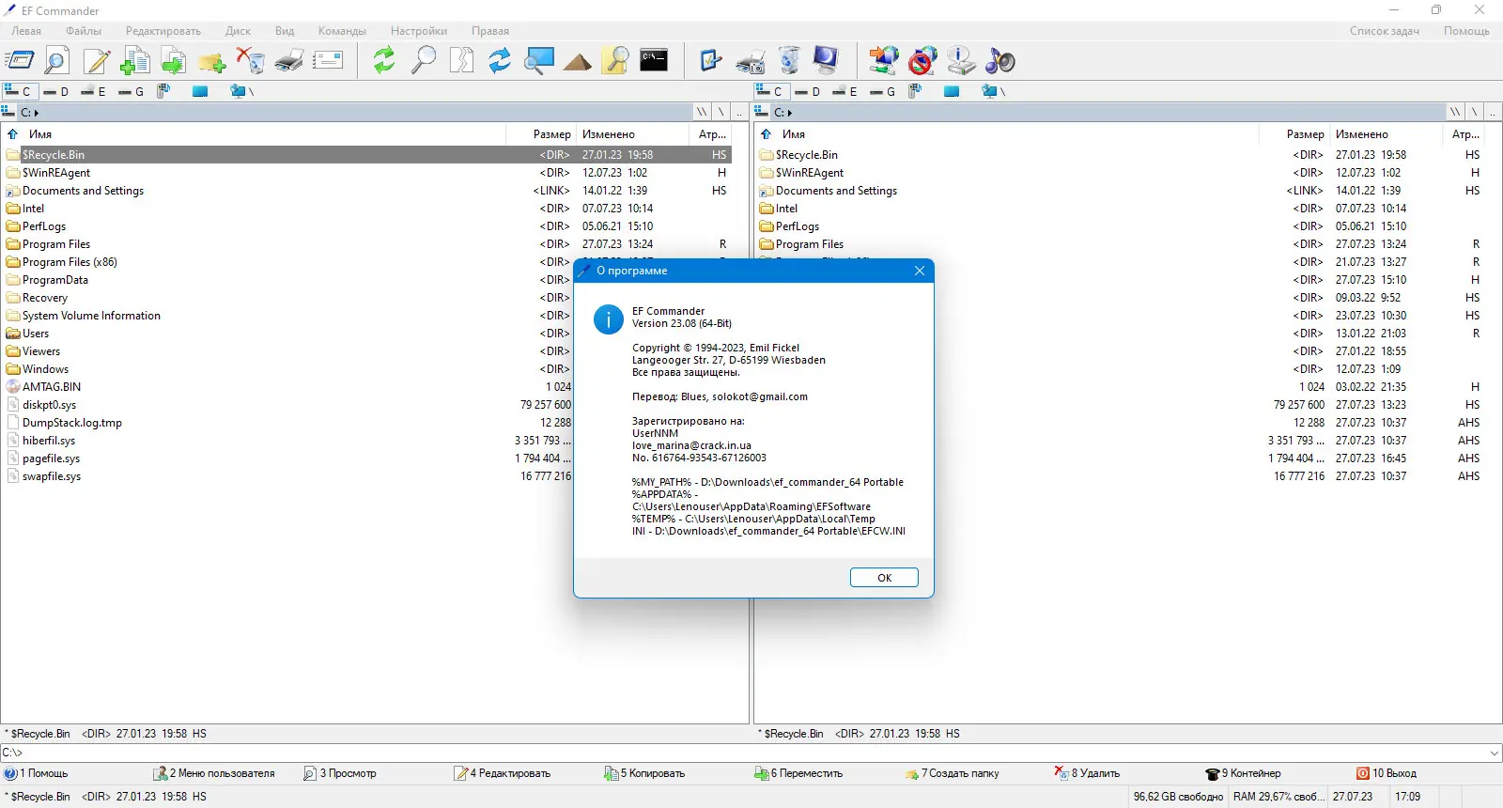Click the printer icon in the toolbar
1503x808 pixels.
pos(288,61)
